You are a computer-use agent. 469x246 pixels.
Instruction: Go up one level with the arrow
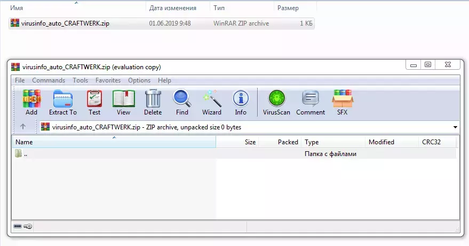(23, 127)
